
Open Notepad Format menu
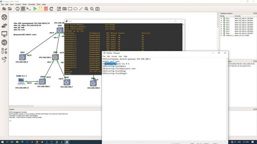click(x=114, y=56)
